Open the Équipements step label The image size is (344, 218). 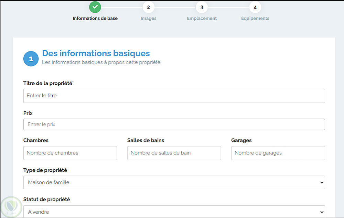pyautogui.click(x=255, y=19)
